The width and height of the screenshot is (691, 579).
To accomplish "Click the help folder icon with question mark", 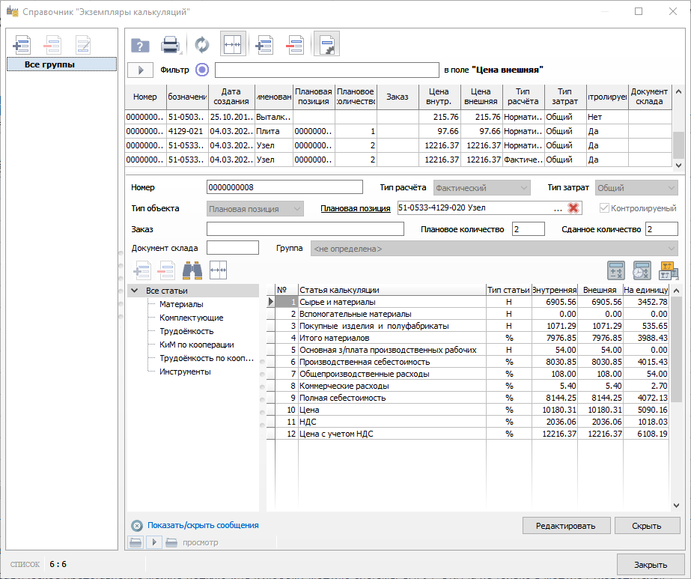I will point(141,45).
